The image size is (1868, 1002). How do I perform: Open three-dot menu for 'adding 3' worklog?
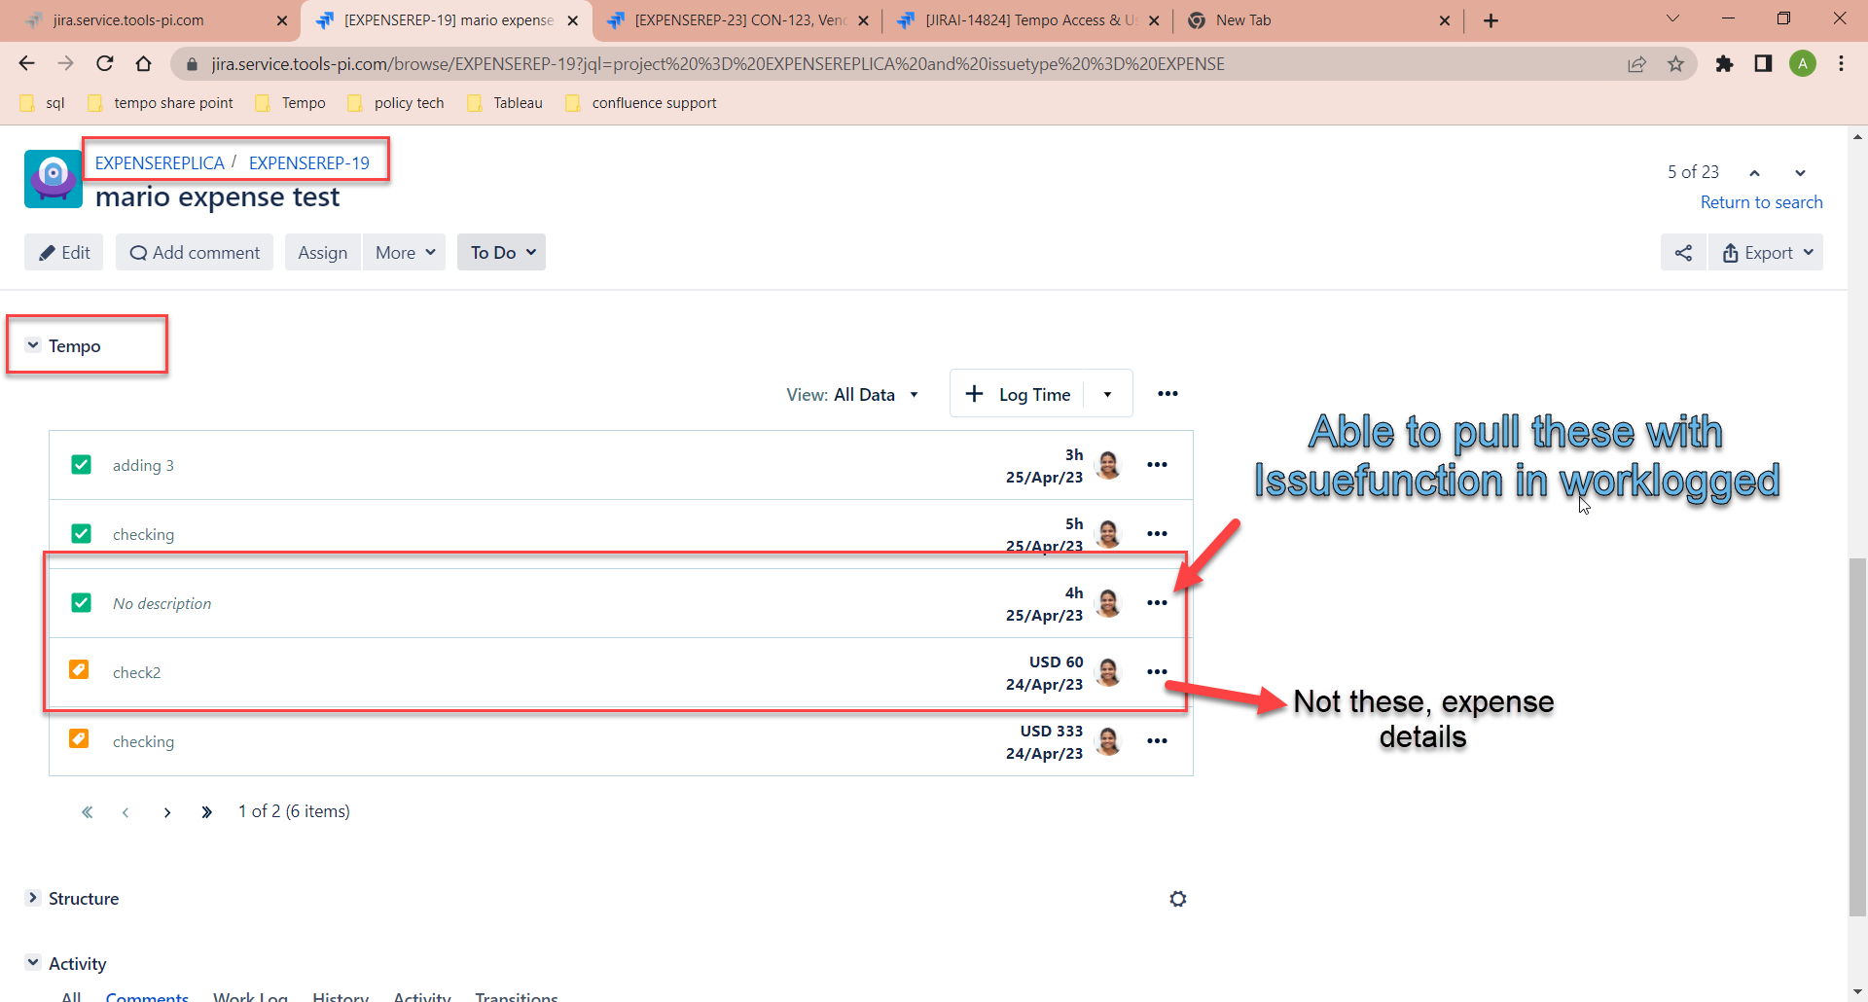[x=1157, y=465]
